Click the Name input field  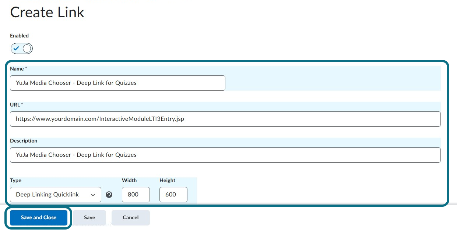[117, 83]
